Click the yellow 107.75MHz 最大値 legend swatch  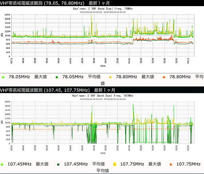(x=115, y=164)
